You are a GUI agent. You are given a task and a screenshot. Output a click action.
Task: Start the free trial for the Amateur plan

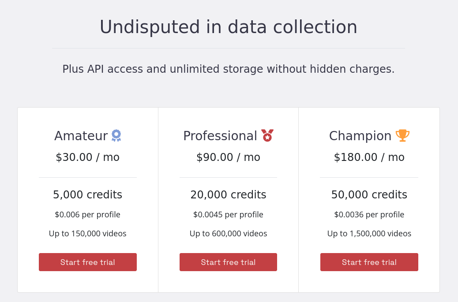88,262
